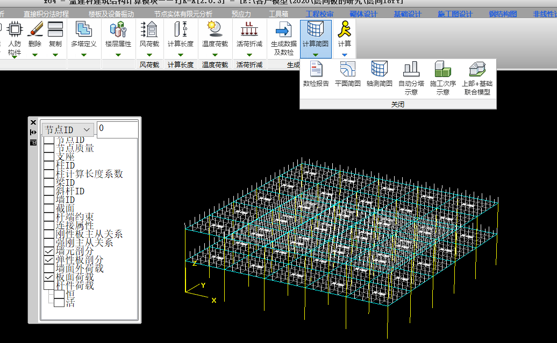The width and height of the screenshot is (557, 343).
Task: Go to the 施工图设计 module
Action: (455, 14)
